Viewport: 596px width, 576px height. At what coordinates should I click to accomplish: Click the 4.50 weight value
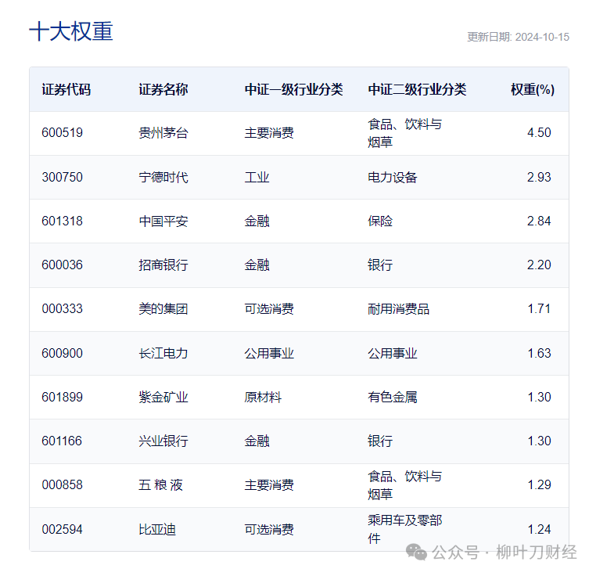pos(539,132)
